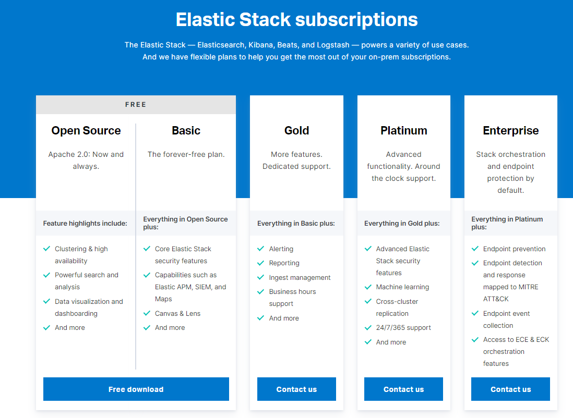Click the checkmark beside "Data visualization and dashboarding"
The height and width of the screenshot is (418, 573).
(x=46, y=301)
